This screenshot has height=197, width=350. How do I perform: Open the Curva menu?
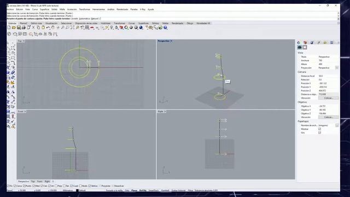pyautogui.click(x=35, y=9)
